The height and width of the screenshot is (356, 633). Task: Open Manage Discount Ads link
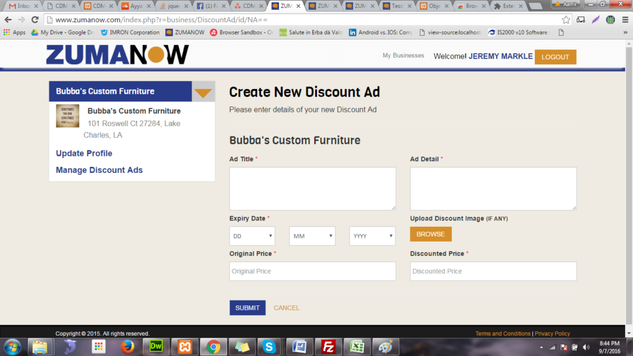pyautogui.click(x=100, y=170)
